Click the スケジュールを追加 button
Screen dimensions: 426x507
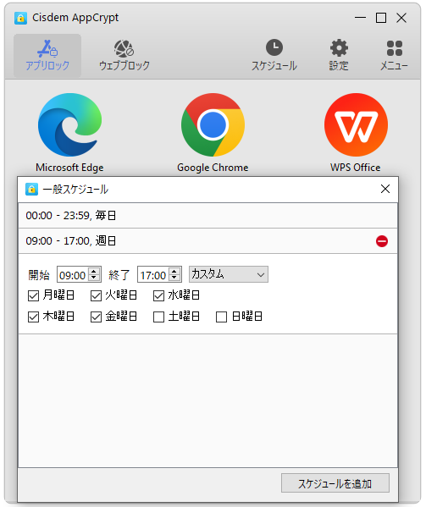(335, 483)
